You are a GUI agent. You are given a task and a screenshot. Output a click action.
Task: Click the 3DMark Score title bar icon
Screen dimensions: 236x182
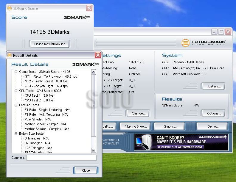coord(10,8)
